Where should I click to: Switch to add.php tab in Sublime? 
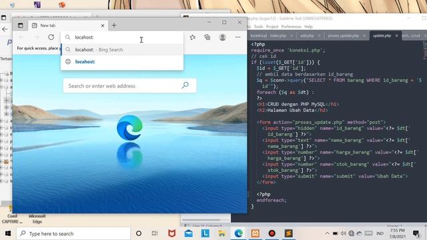(307, 35)
